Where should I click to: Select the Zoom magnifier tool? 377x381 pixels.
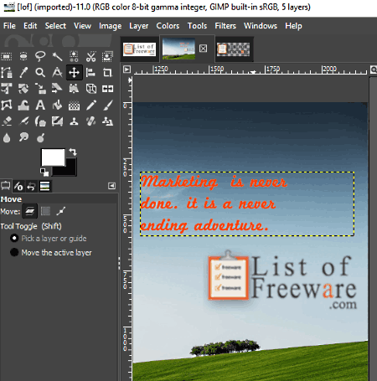click(40, 73)
